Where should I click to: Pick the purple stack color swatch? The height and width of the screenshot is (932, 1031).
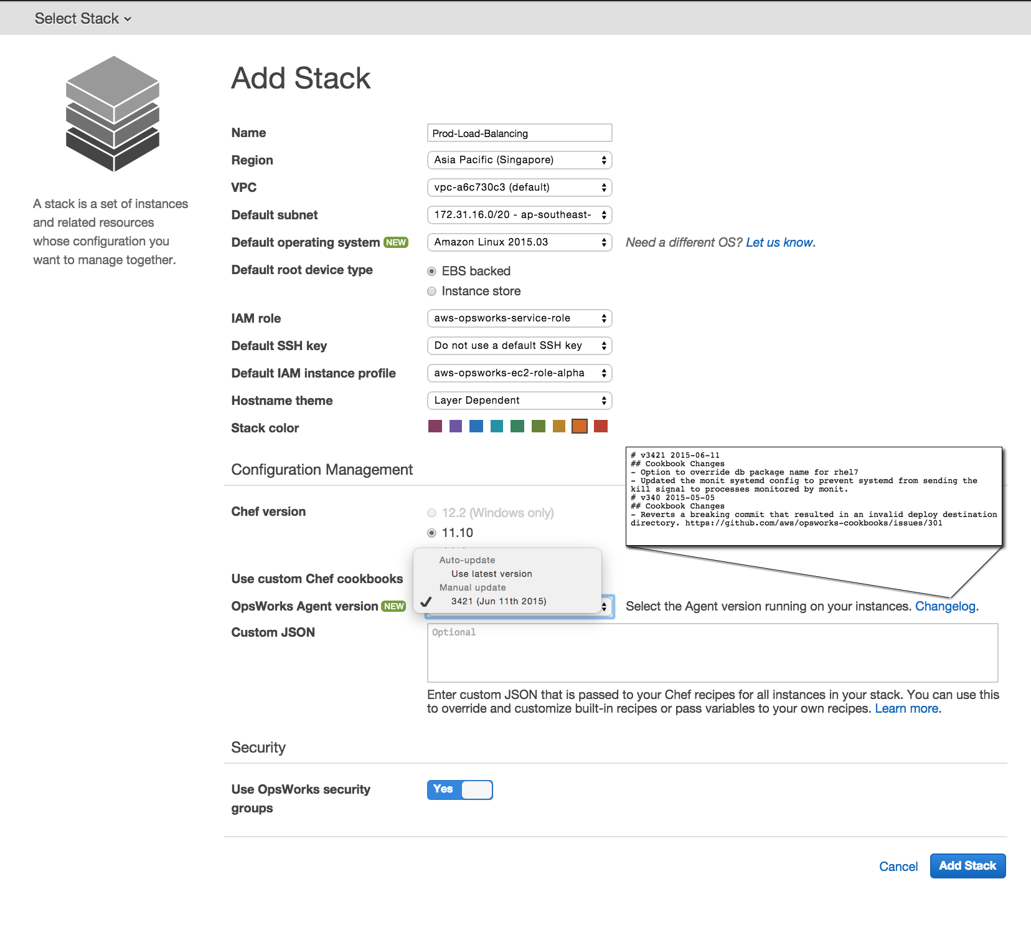click(x=456, y=426)
